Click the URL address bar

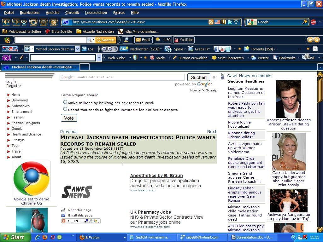coord(140,22)
